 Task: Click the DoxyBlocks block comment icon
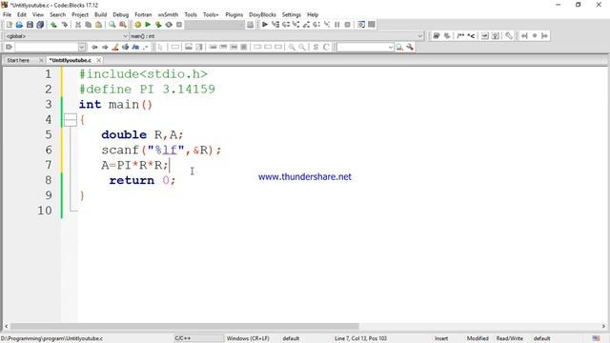click(460, 36)
